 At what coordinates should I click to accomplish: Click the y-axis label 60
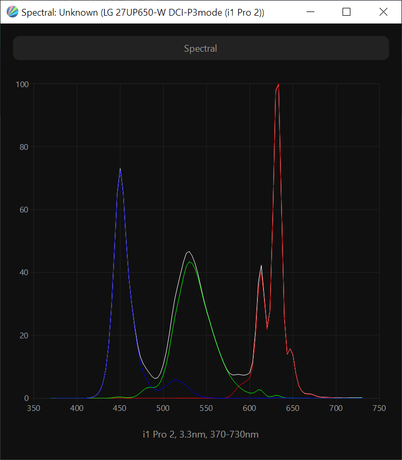[x=23, y=210]
